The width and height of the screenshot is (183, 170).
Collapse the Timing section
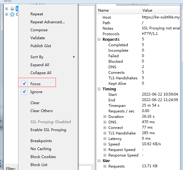point(99,89)
